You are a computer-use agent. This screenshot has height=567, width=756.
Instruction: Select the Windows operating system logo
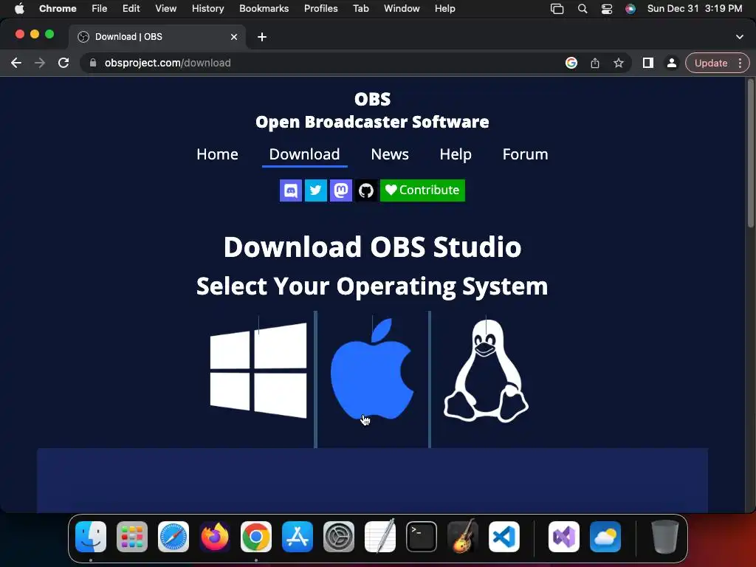pos(258,371)
